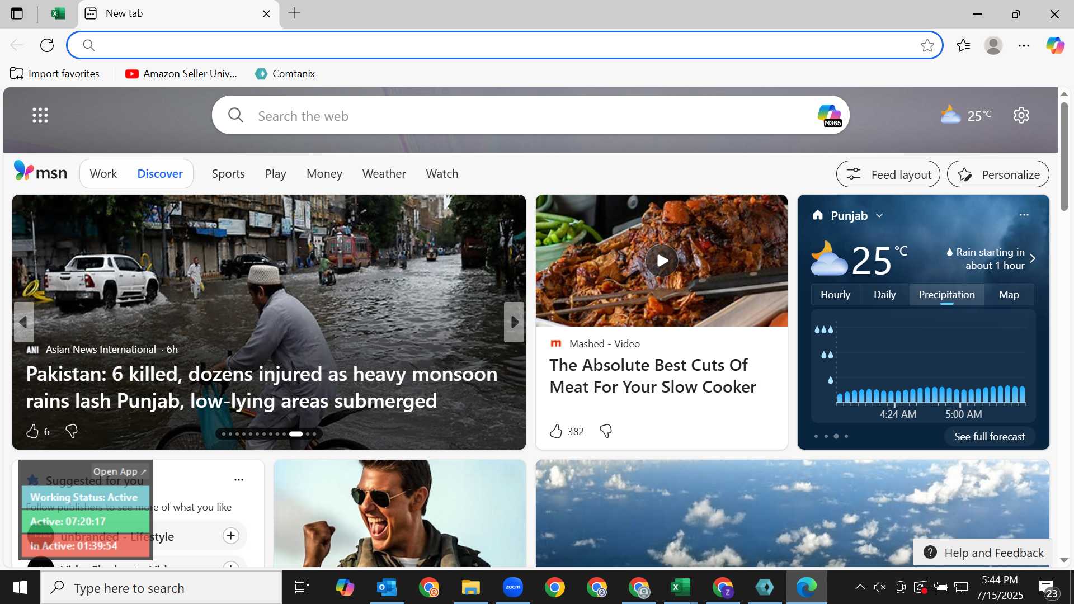Select the Work feed tab

click(103, 174)
